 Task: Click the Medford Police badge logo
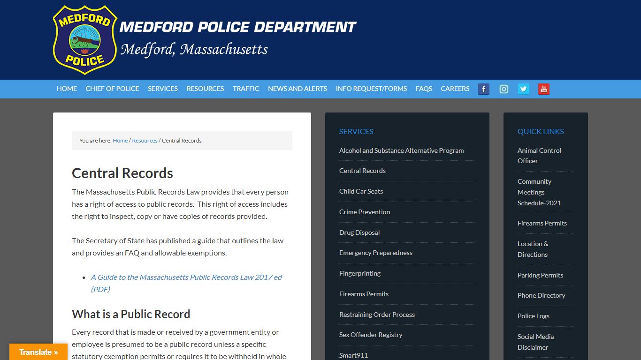[85, 40]
